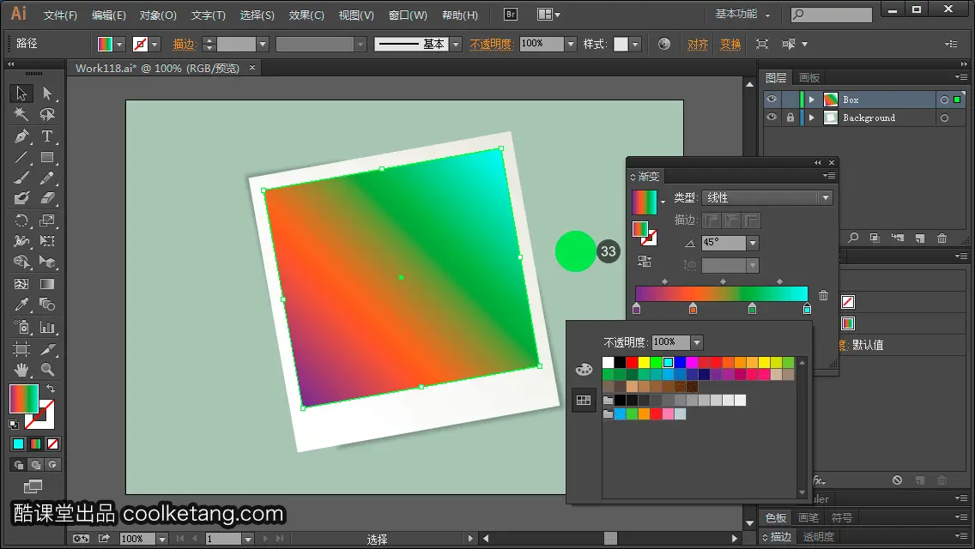Viewport: 975px width, 549px height.
Task: Expand the Box layer
Action: 811,100
